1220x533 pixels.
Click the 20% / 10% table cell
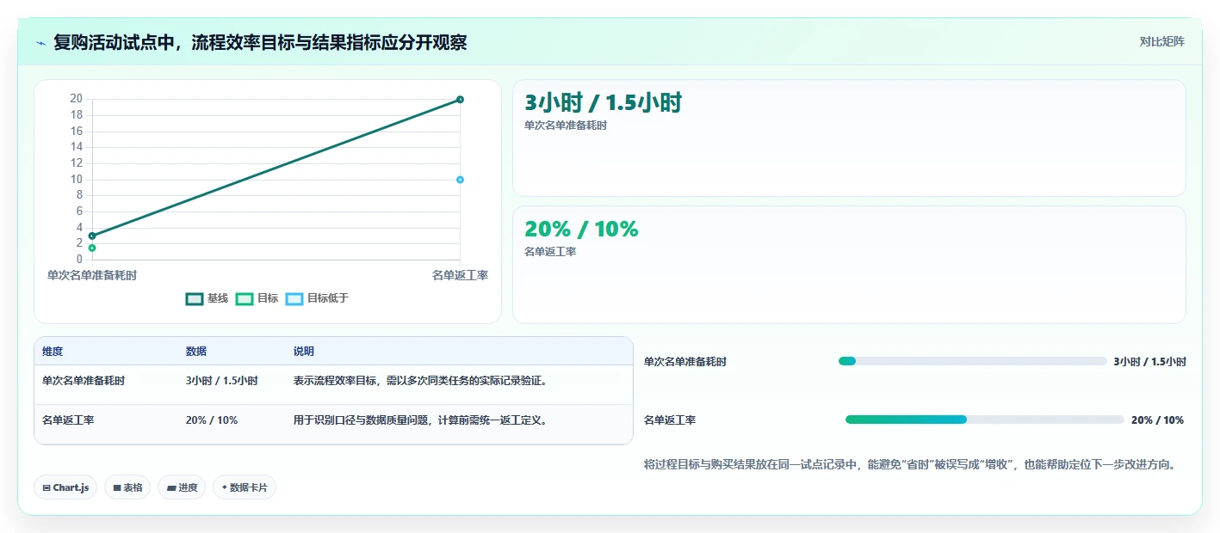click(212, 420)
